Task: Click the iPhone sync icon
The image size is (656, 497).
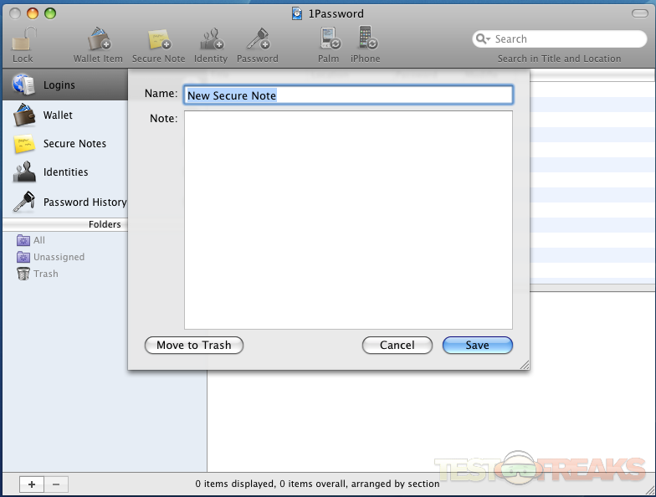Action: click(x=366, y=39)
